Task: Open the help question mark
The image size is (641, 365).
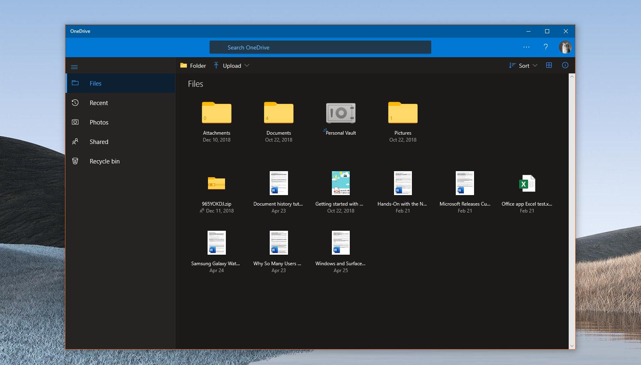Action: click(x=546, y=47)
